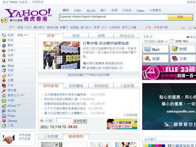Open the Style sunglasses icon
Viewport: 196px width, 147px height.
tap(4, 66)
